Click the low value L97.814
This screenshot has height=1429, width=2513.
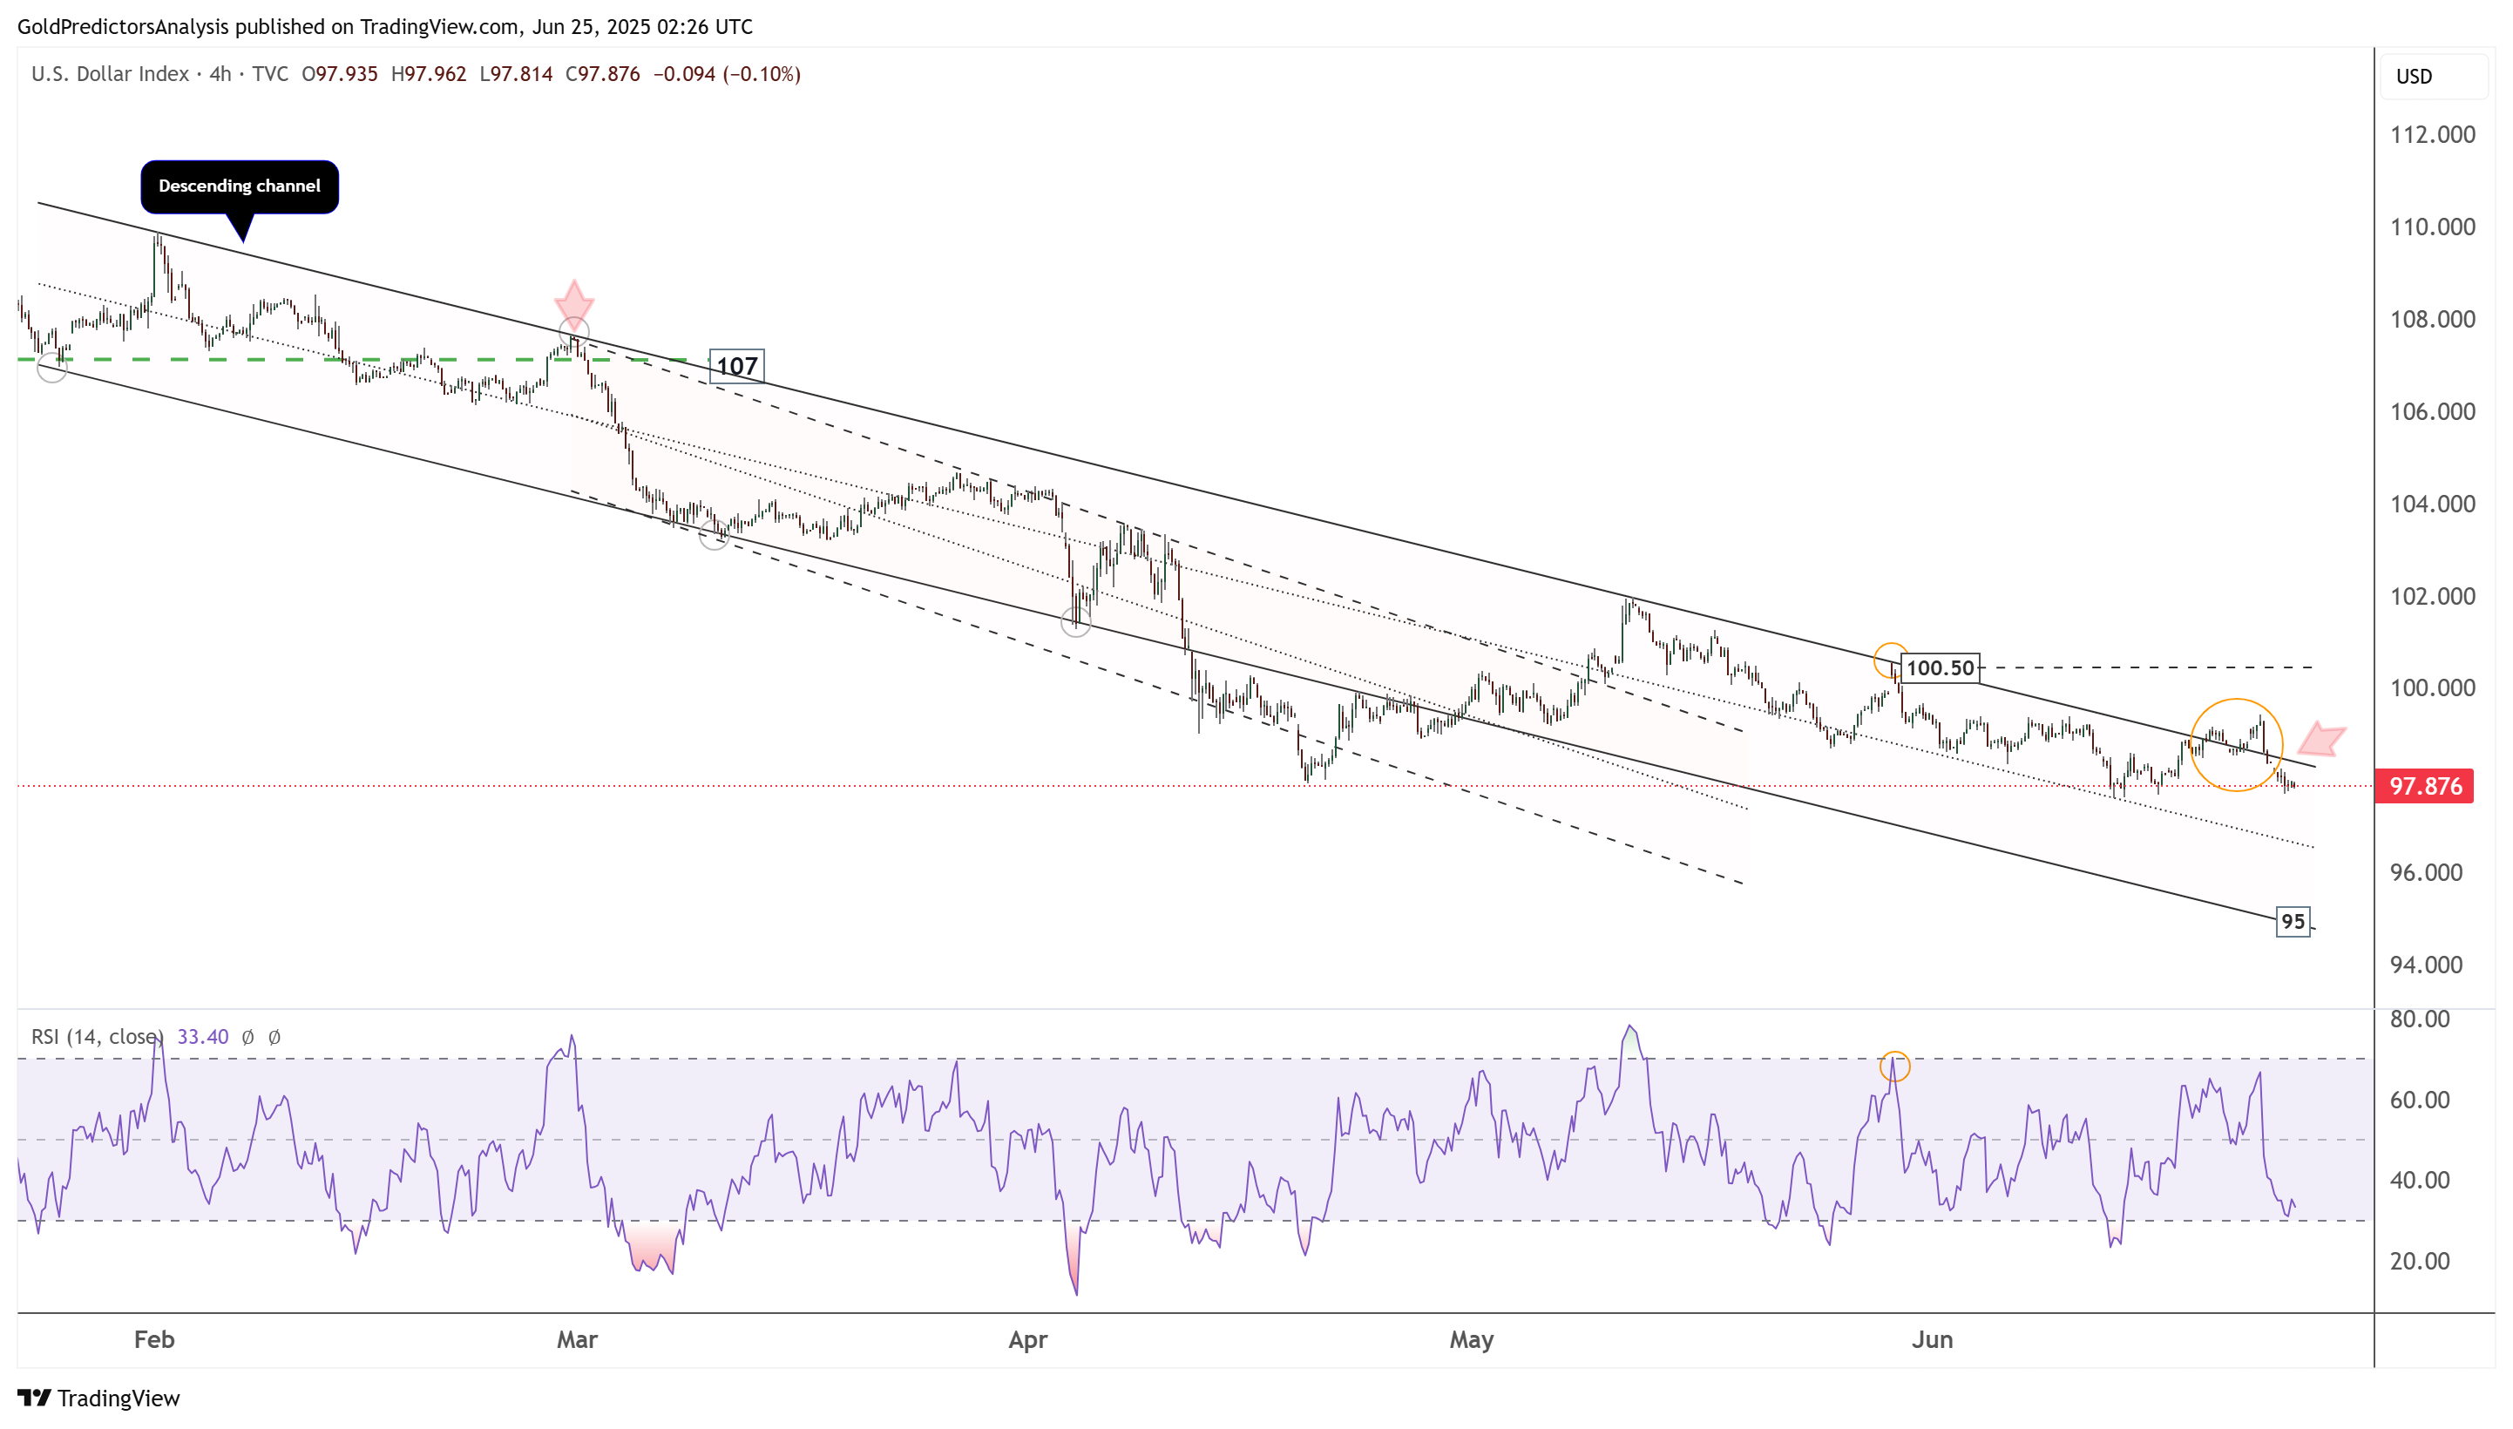(516, 73)
